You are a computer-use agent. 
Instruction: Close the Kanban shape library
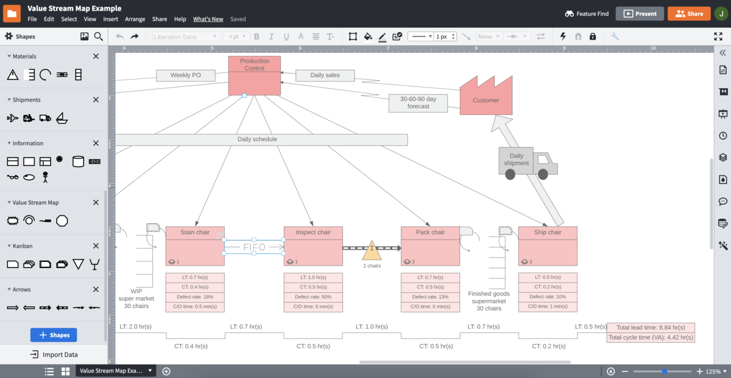pos(96,246)
